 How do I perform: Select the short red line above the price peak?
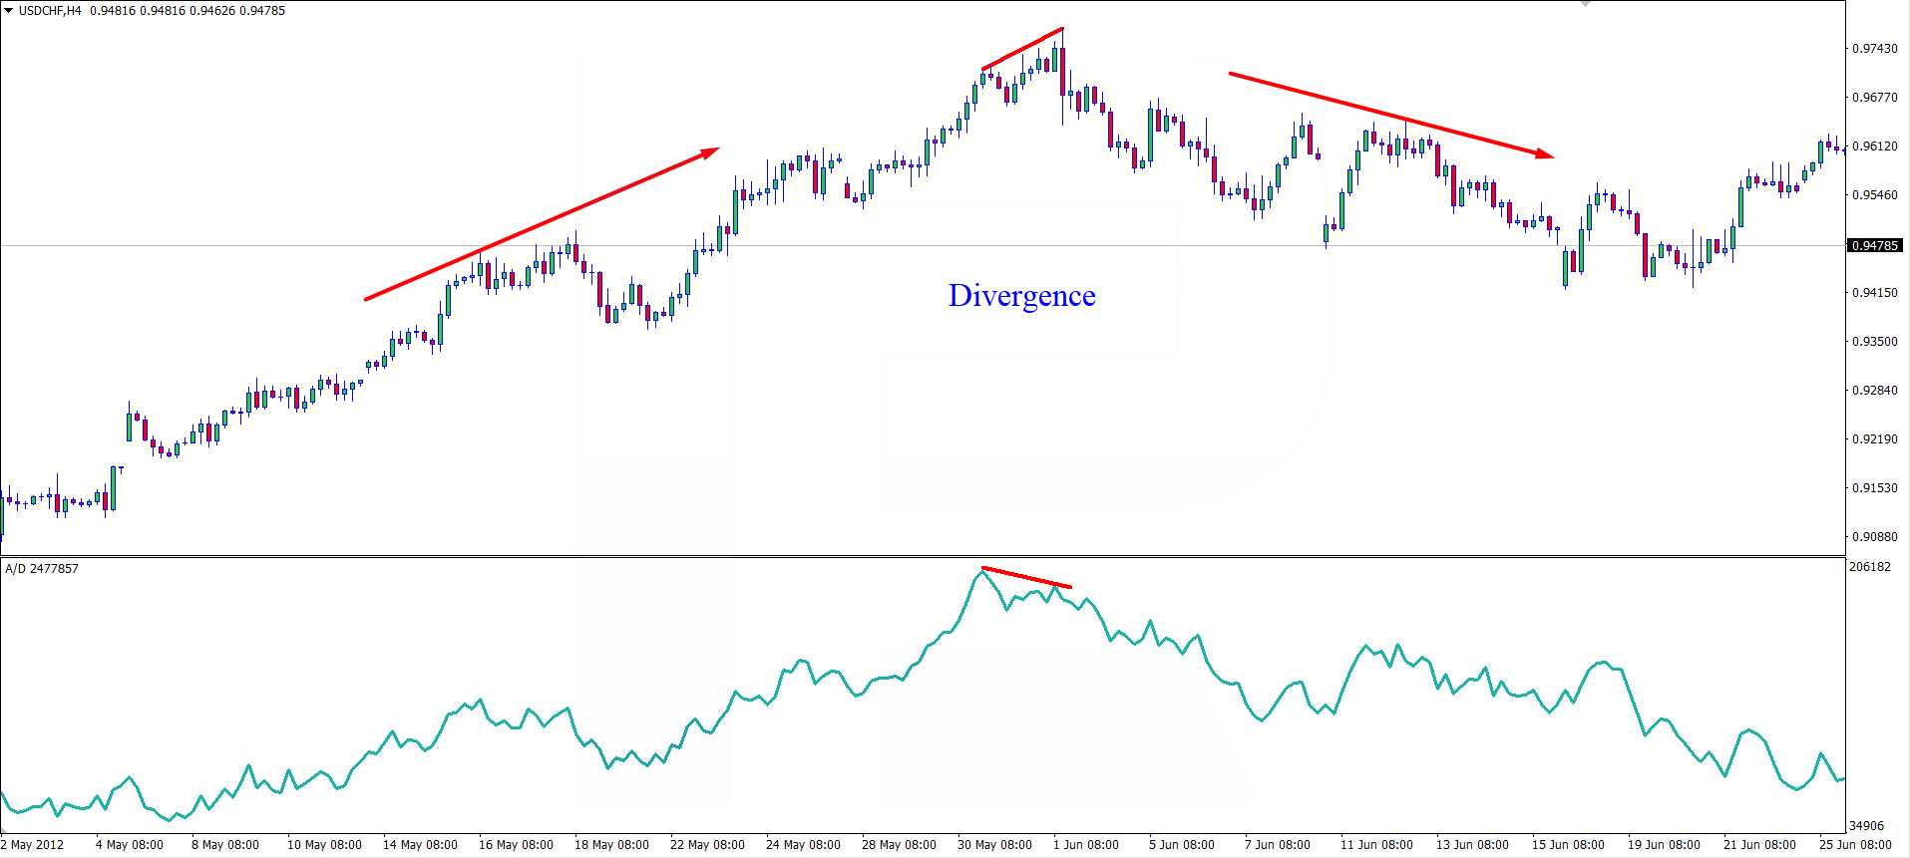click(x=1022, y=49)
